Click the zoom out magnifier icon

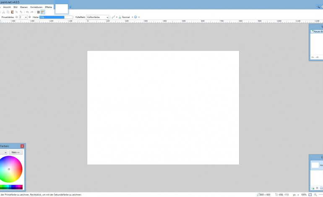[x=315, y=194]
